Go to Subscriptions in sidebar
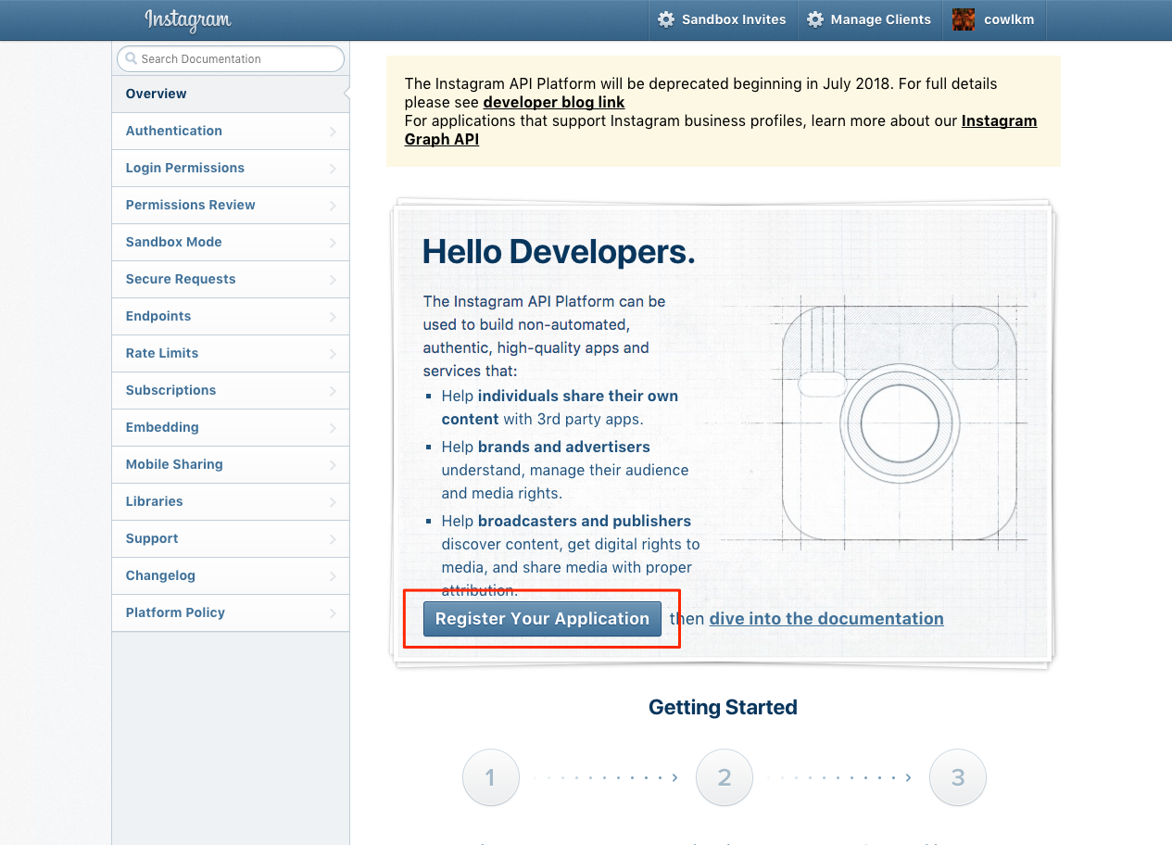 (x=231, y=390)
